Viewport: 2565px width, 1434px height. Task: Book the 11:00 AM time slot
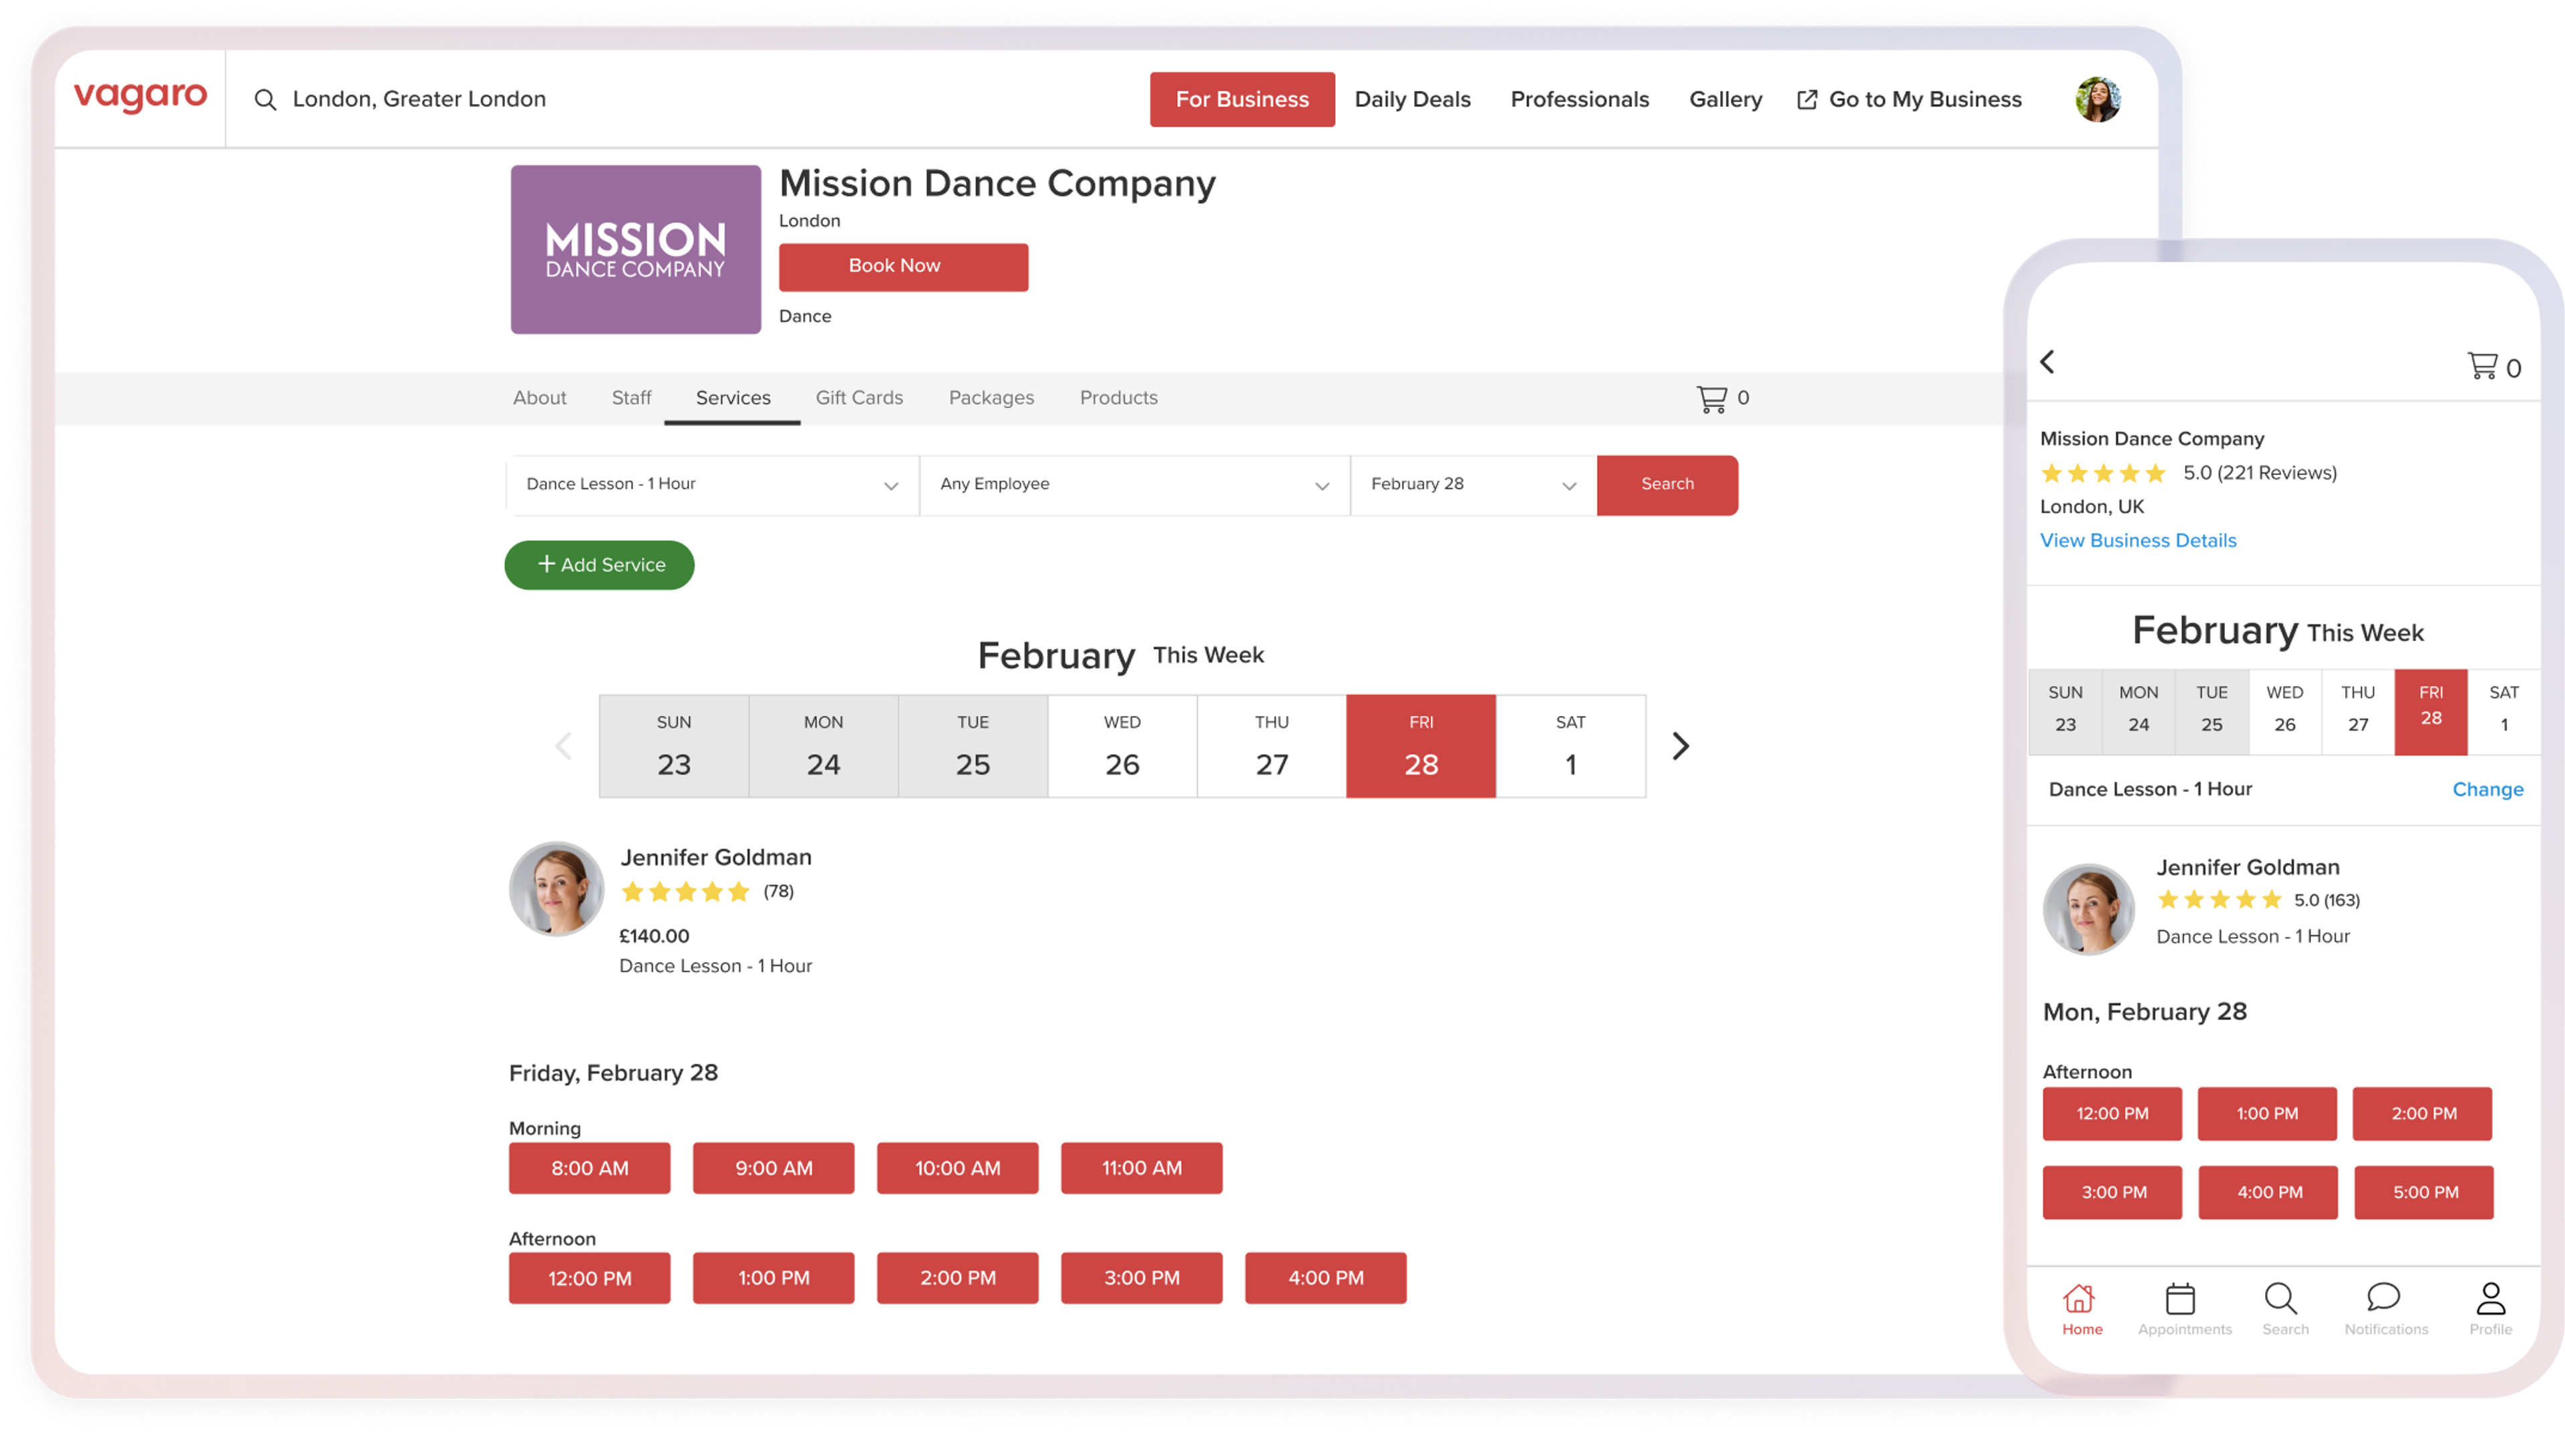(1142, 1168)
